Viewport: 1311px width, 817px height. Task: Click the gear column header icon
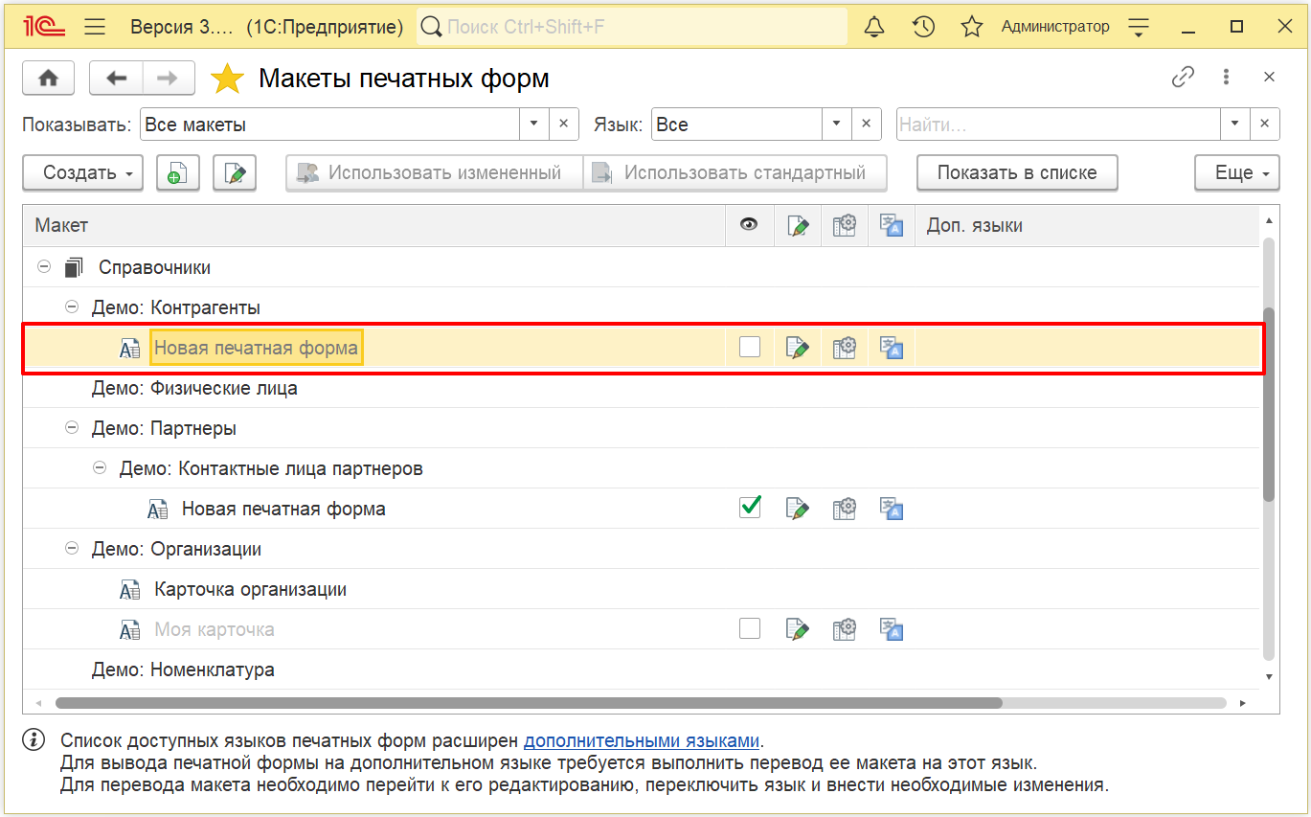point(844,226)
